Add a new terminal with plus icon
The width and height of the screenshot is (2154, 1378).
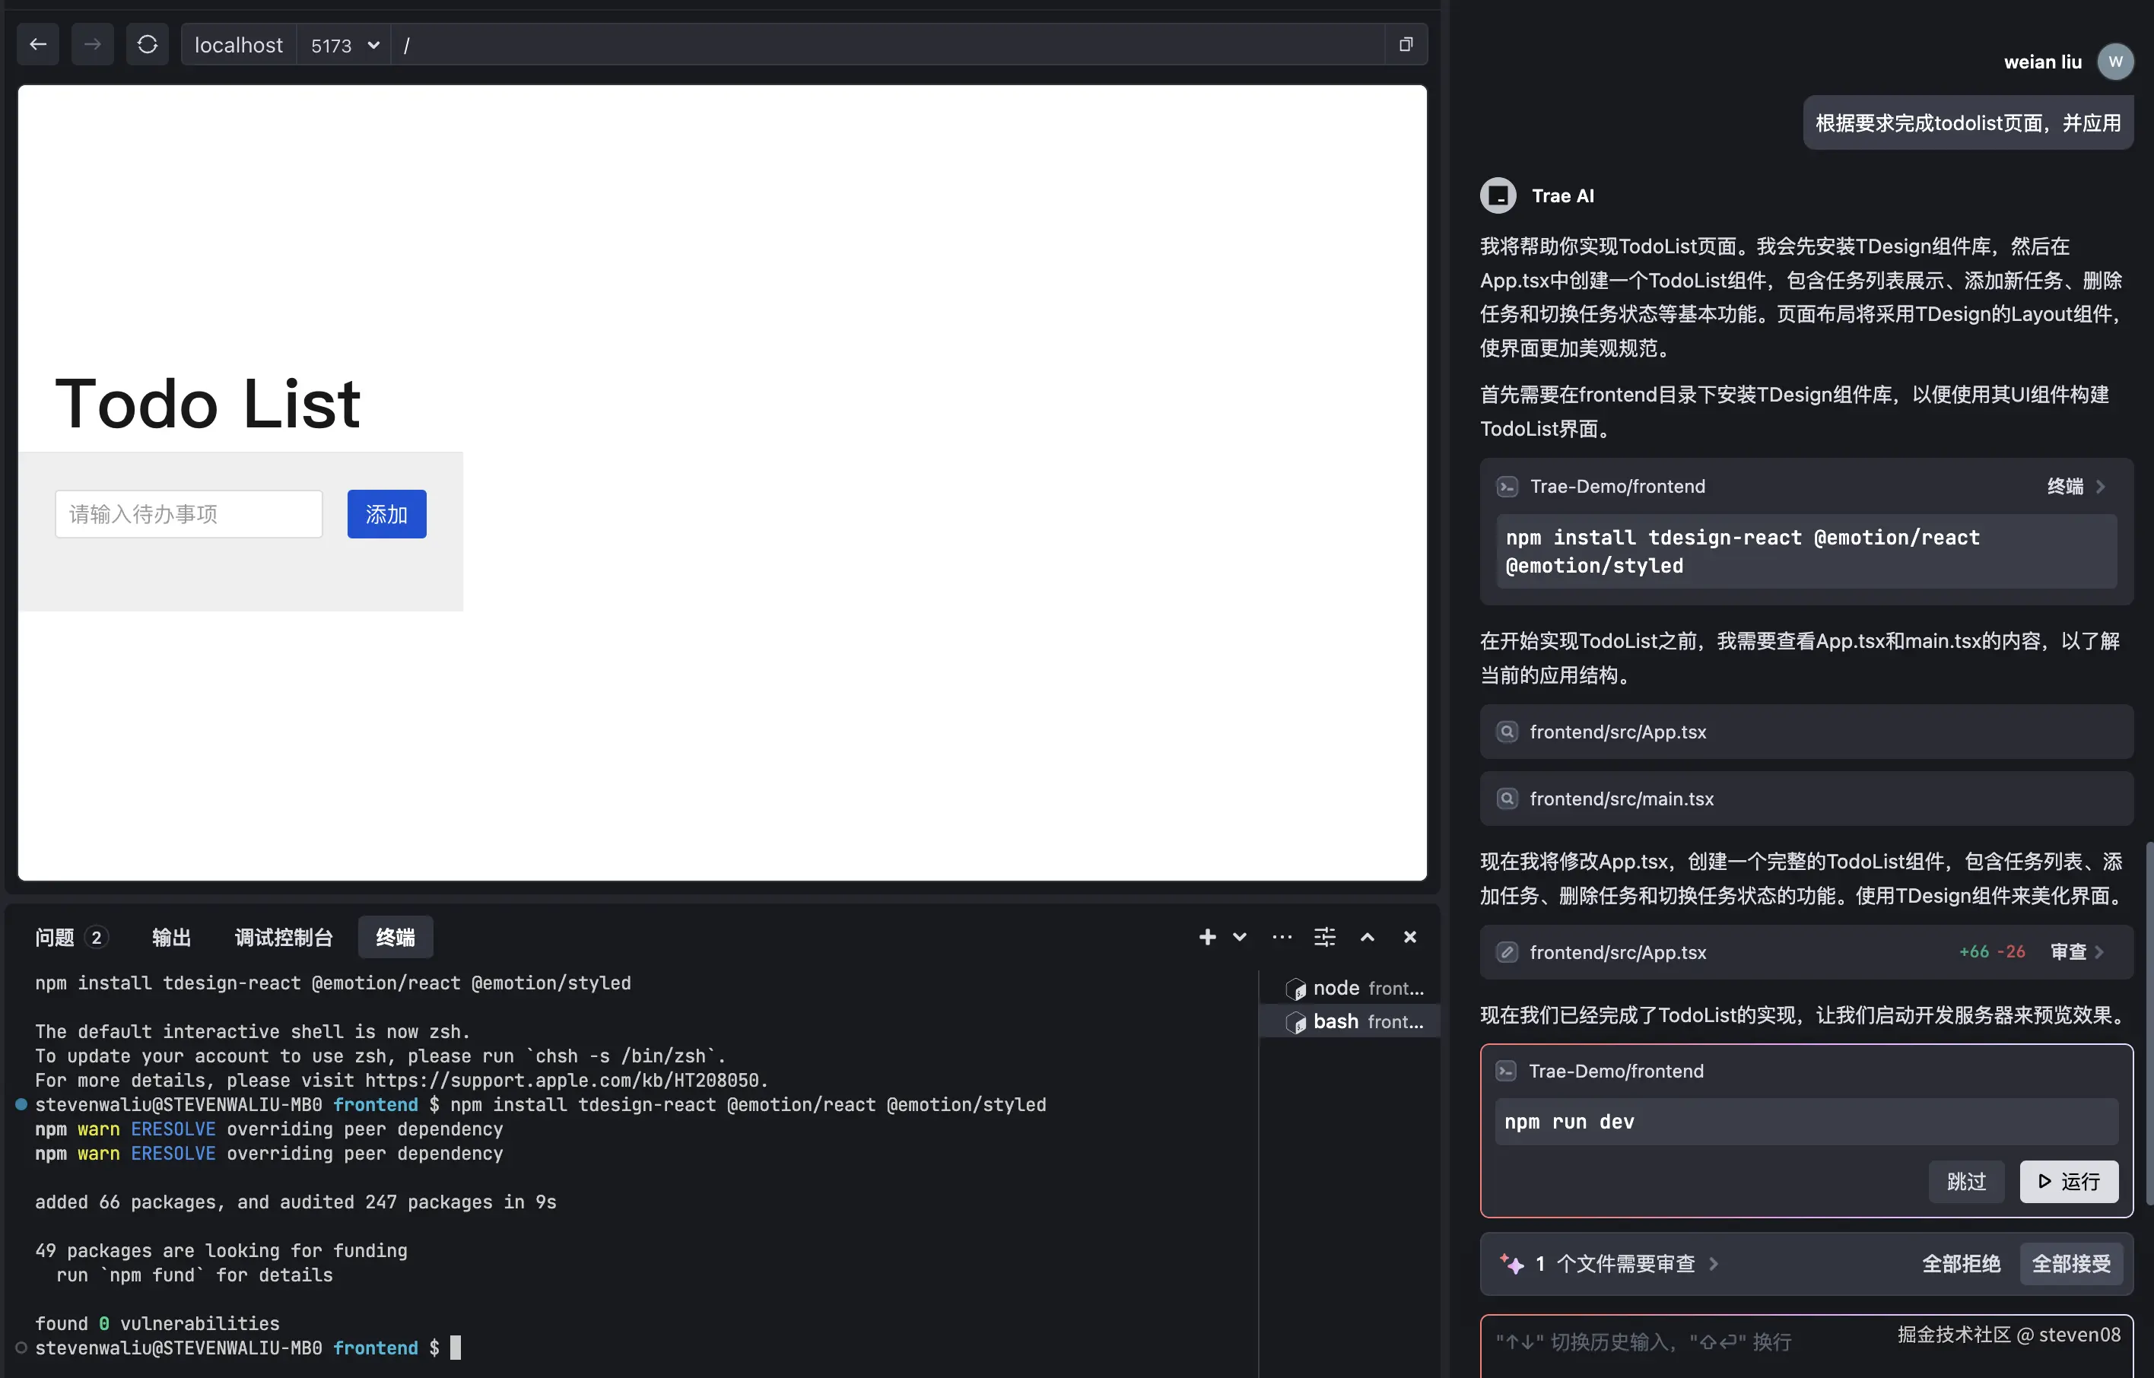pos(1207,937)
